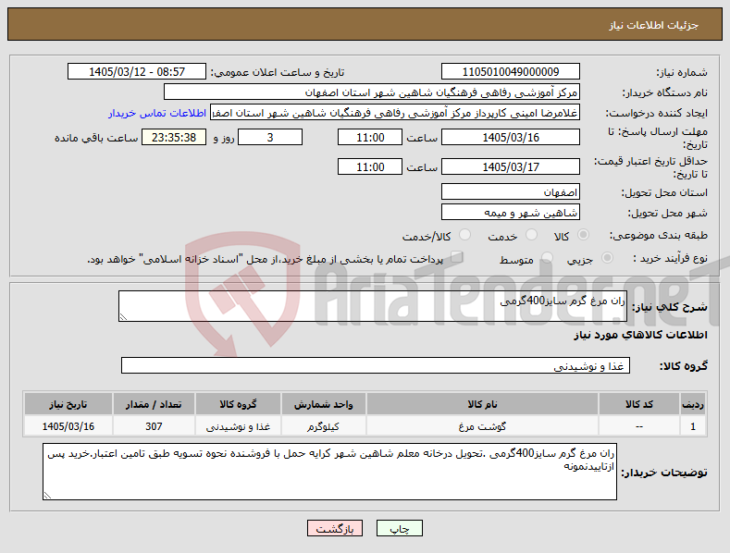The image size is (730, 553).
Task: Click the استان محل تحویل field اصفهان
Action: [x=510, y=191]
